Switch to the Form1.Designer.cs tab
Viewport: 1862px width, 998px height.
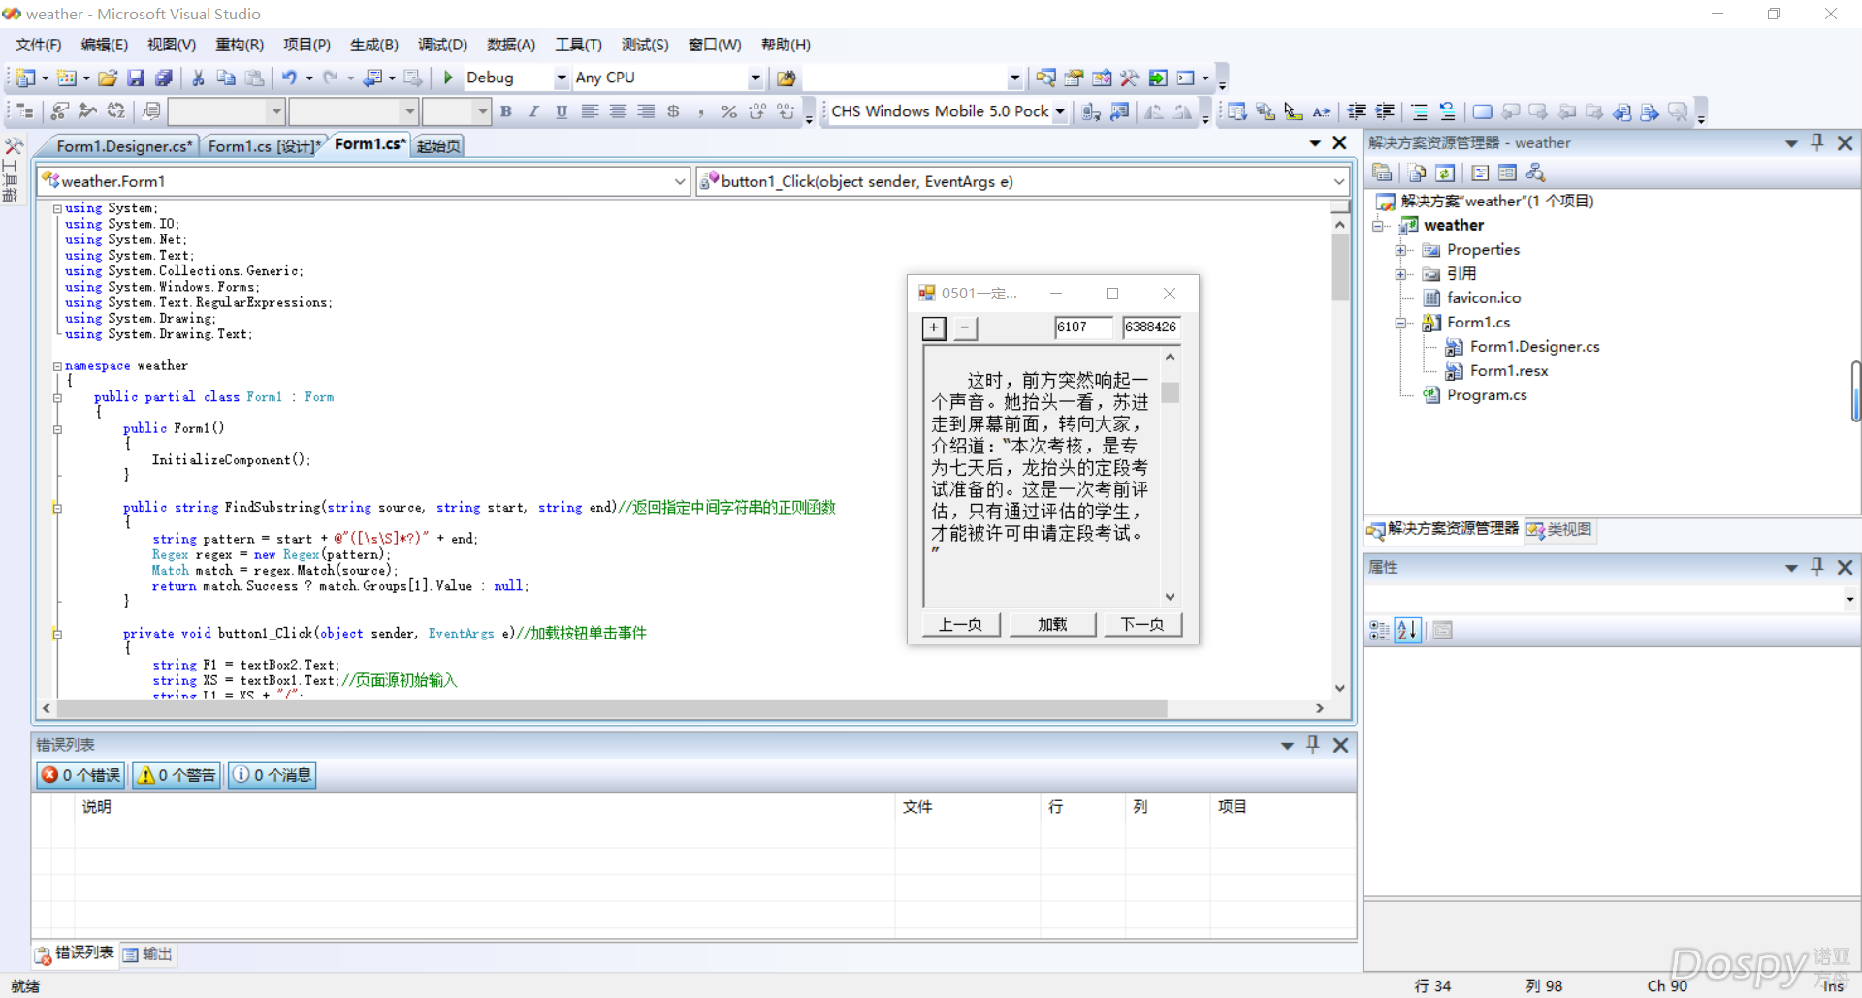pyautogui.click(x=122, y=146)
